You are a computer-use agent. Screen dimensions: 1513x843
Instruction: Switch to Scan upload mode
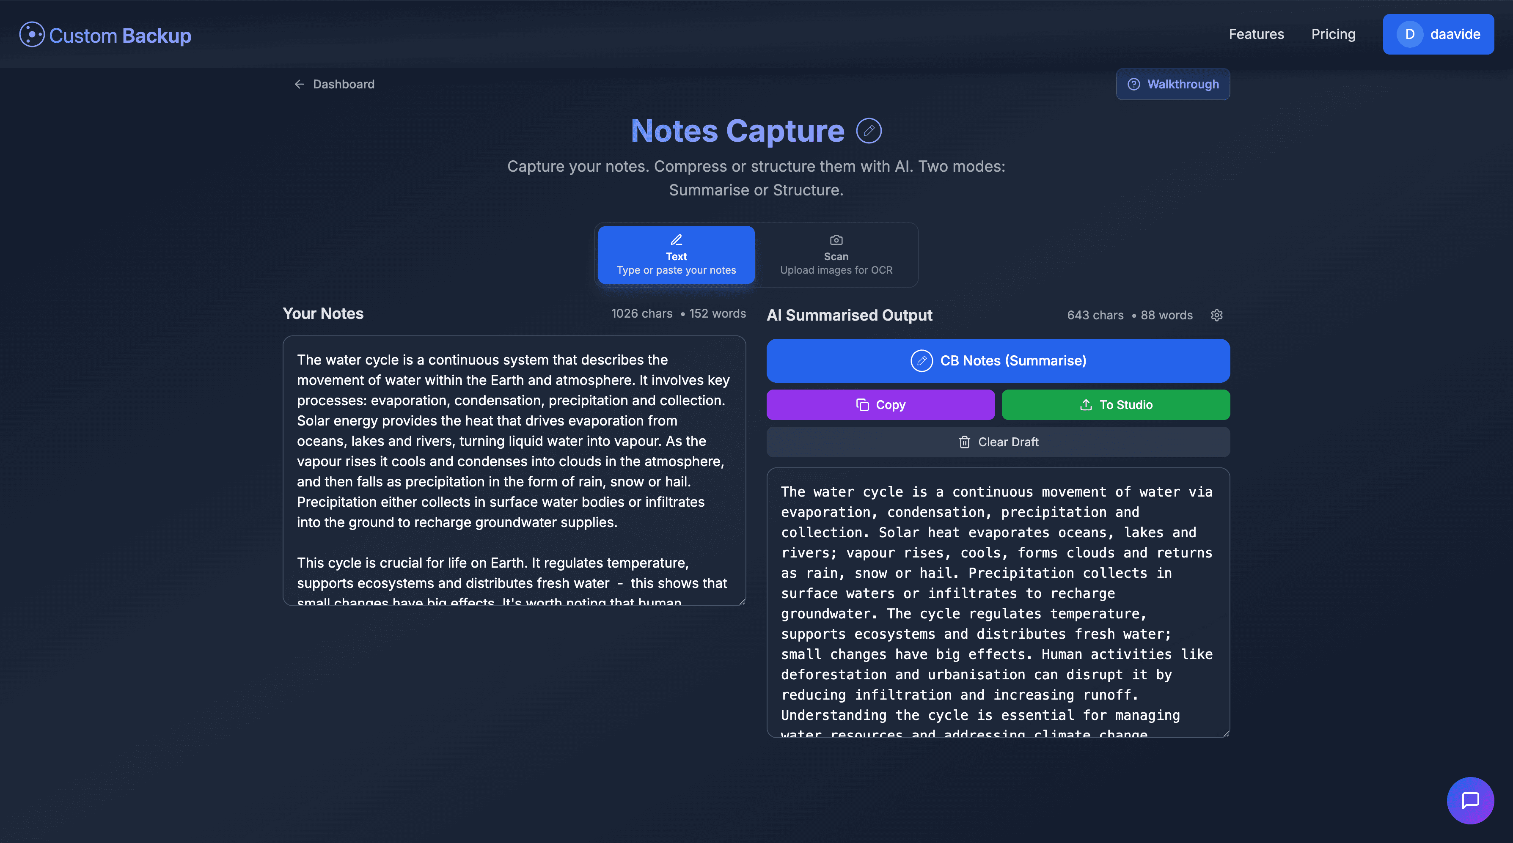point(836,255)
